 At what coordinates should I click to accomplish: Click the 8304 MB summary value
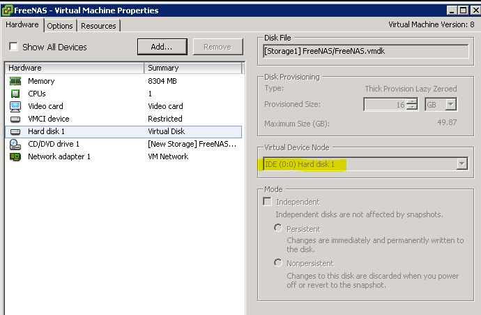(x=162, y=81)
